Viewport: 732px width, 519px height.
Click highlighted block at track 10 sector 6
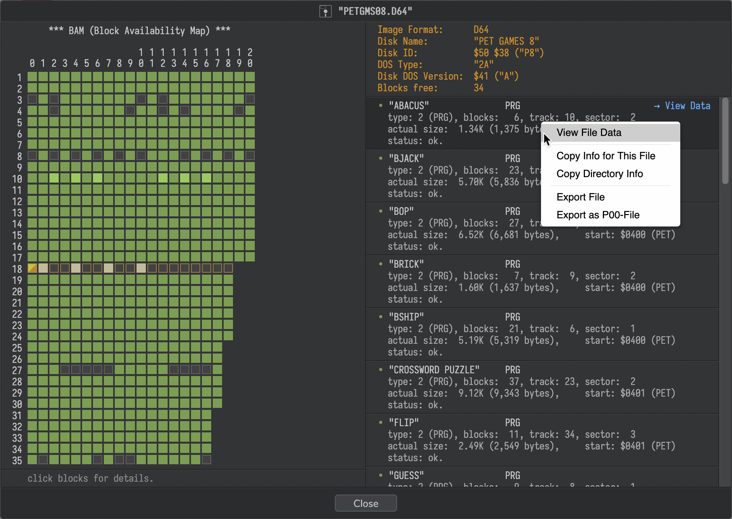tap(98, 178)
